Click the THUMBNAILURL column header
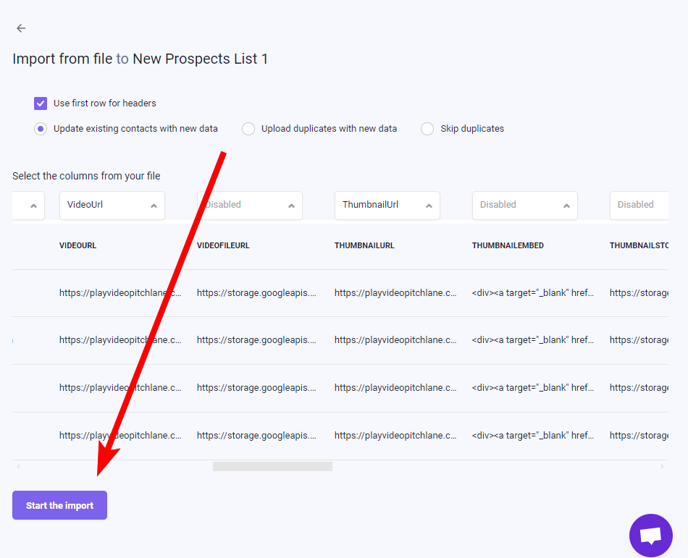 364,245
